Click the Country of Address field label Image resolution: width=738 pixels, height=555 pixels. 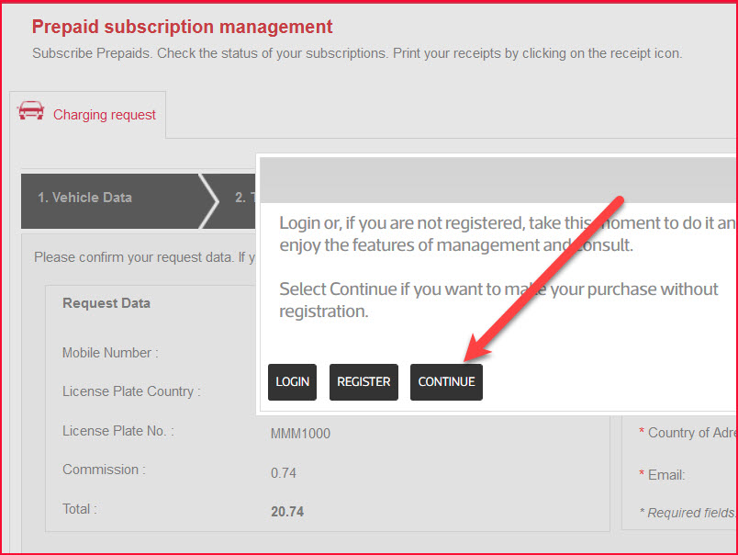tap(690, 433)
